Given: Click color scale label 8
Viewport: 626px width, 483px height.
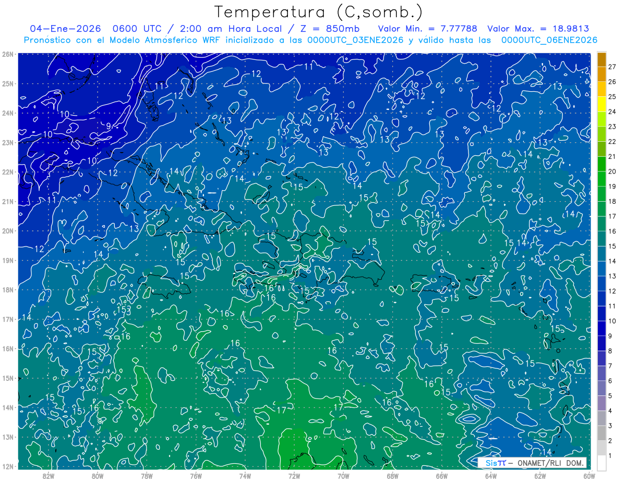Looking at the screenshot, I should (x=610, y=351).
